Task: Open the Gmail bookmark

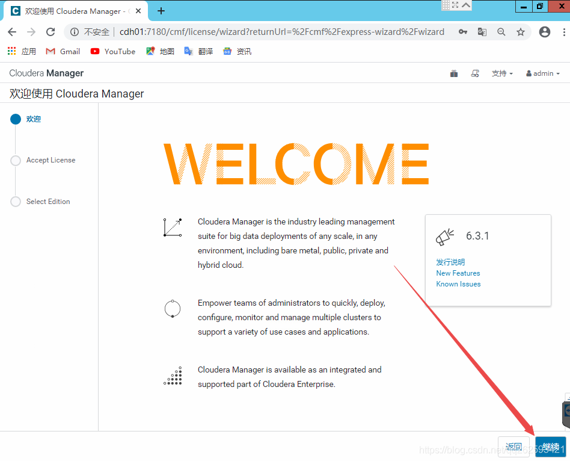Action: point(63,51)
